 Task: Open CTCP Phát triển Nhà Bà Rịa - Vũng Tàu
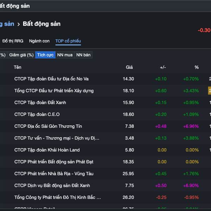click(x=54, y=174)
